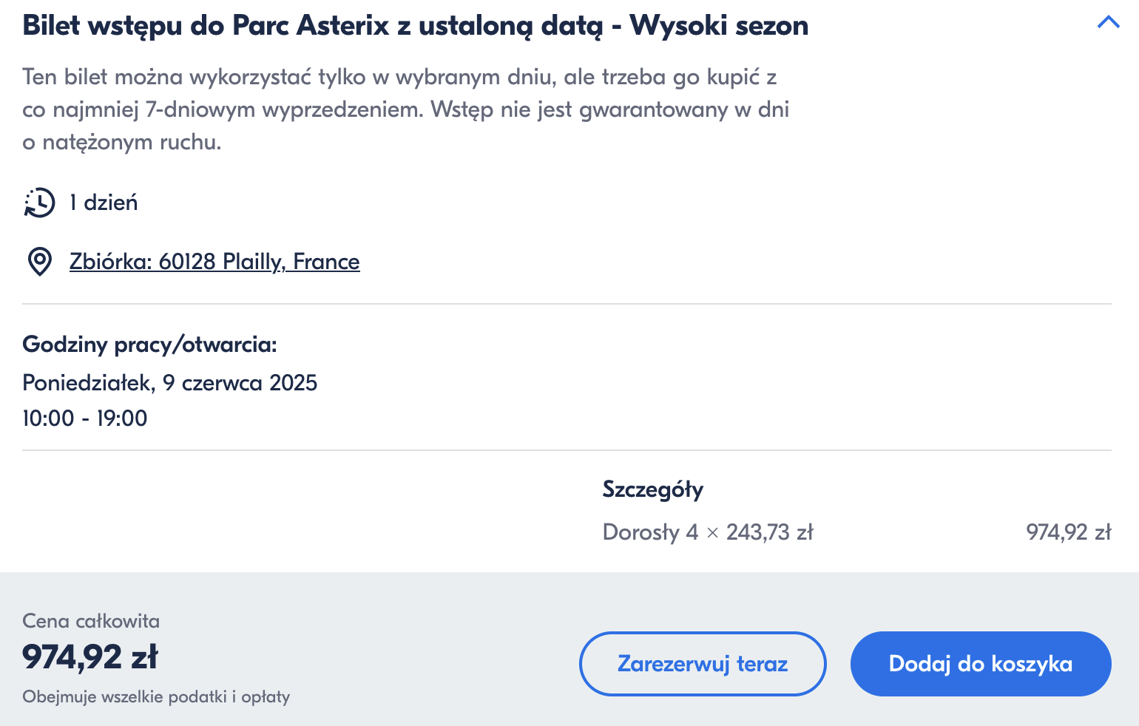The image size is (1139, 726).
Task: Open the Zbiórka: 60128 Plailly, France link
Action: 214,262
